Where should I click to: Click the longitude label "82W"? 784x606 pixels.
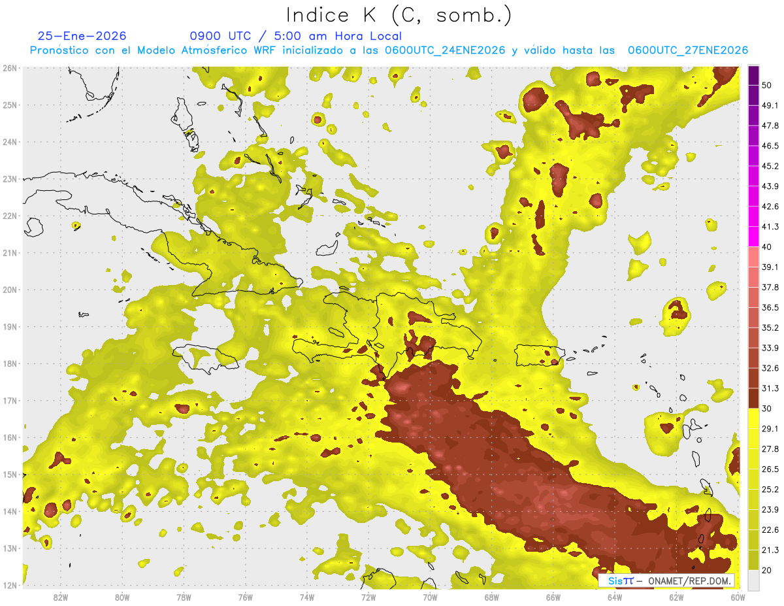click(60, 597)
